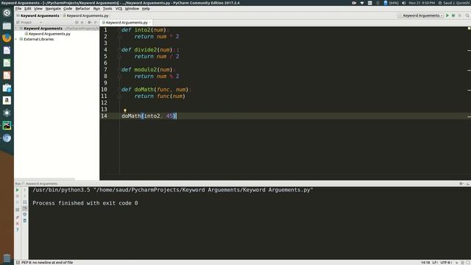The width and height of the screenshot is (471, 265).
Task: Click the 14:18 cursor position in status bar
Action: (x=425, y=263)
